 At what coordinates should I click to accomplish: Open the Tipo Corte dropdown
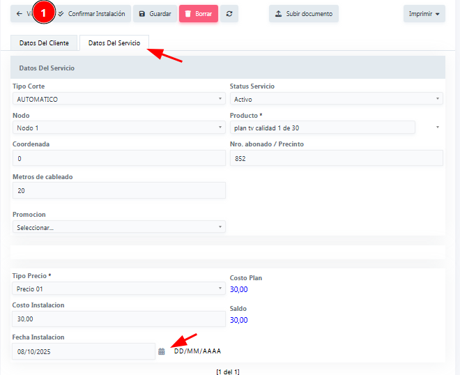point(118,100)
